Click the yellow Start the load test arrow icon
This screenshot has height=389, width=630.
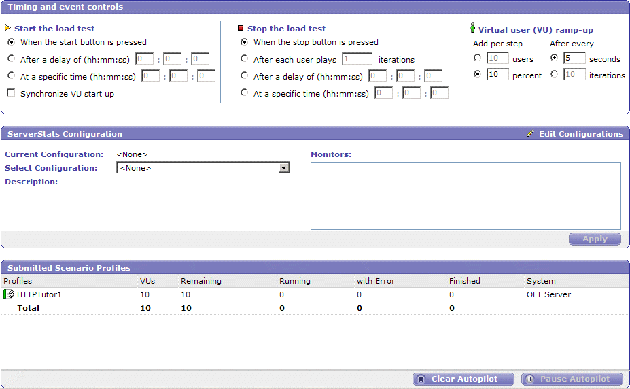(x=7, y=28)
